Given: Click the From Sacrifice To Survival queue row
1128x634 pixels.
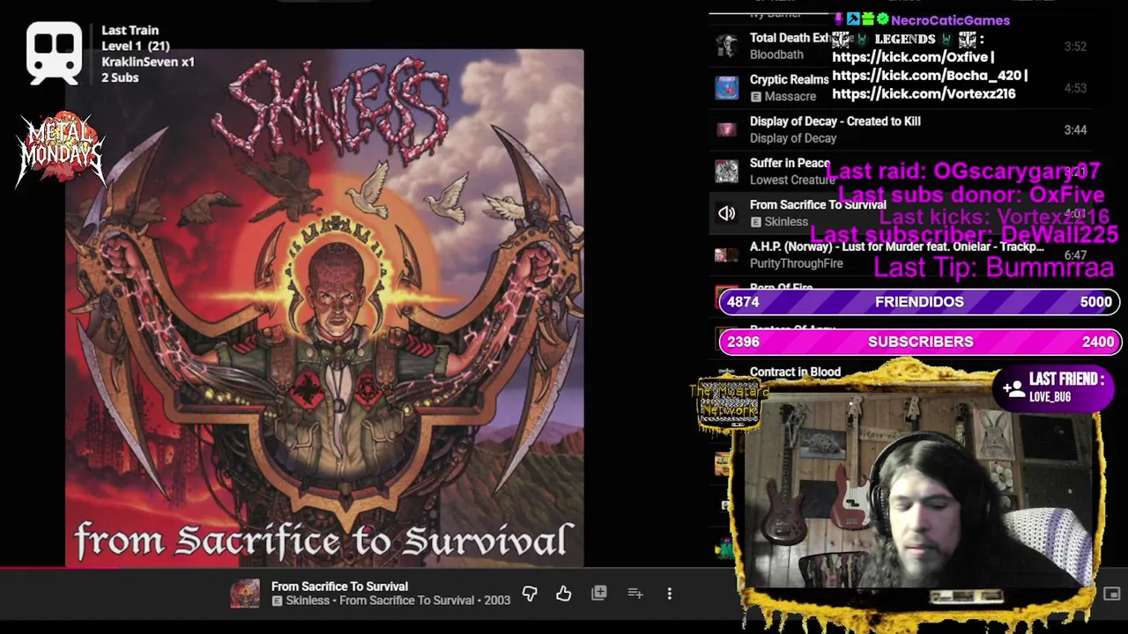Looking at the screenshot, I should click(901, 213).
